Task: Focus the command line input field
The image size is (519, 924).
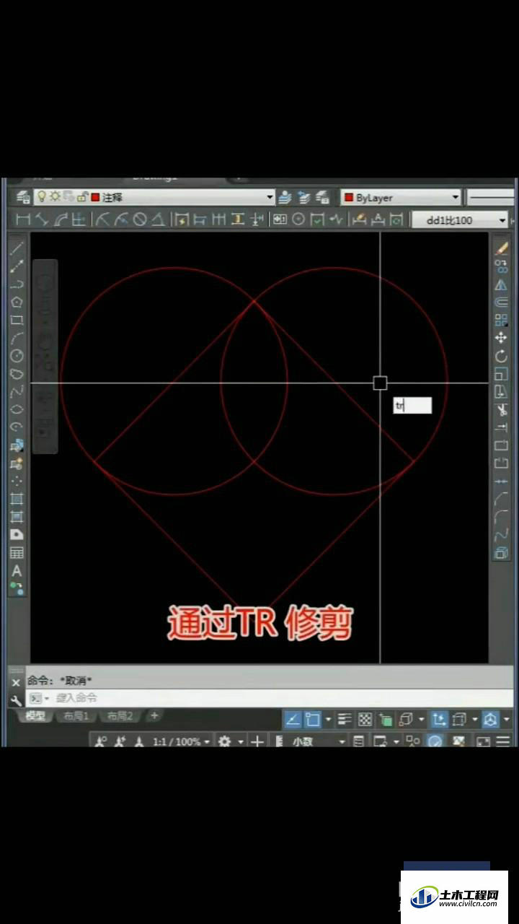Action: point(270,698)
